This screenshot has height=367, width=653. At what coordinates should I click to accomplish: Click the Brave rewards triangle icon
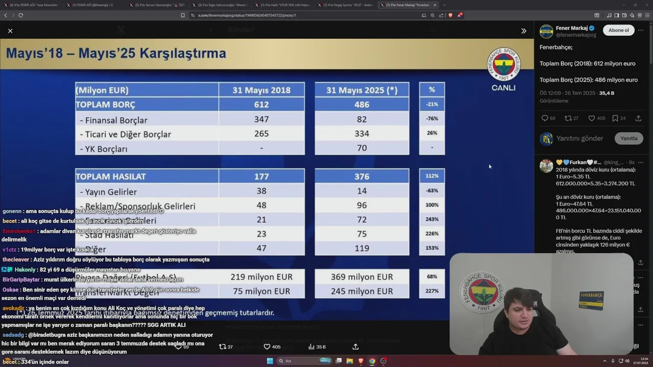tap(459, 15)
